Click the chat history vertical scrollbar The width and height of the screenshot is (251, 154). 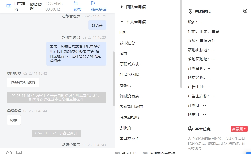(x=114, y=79)
